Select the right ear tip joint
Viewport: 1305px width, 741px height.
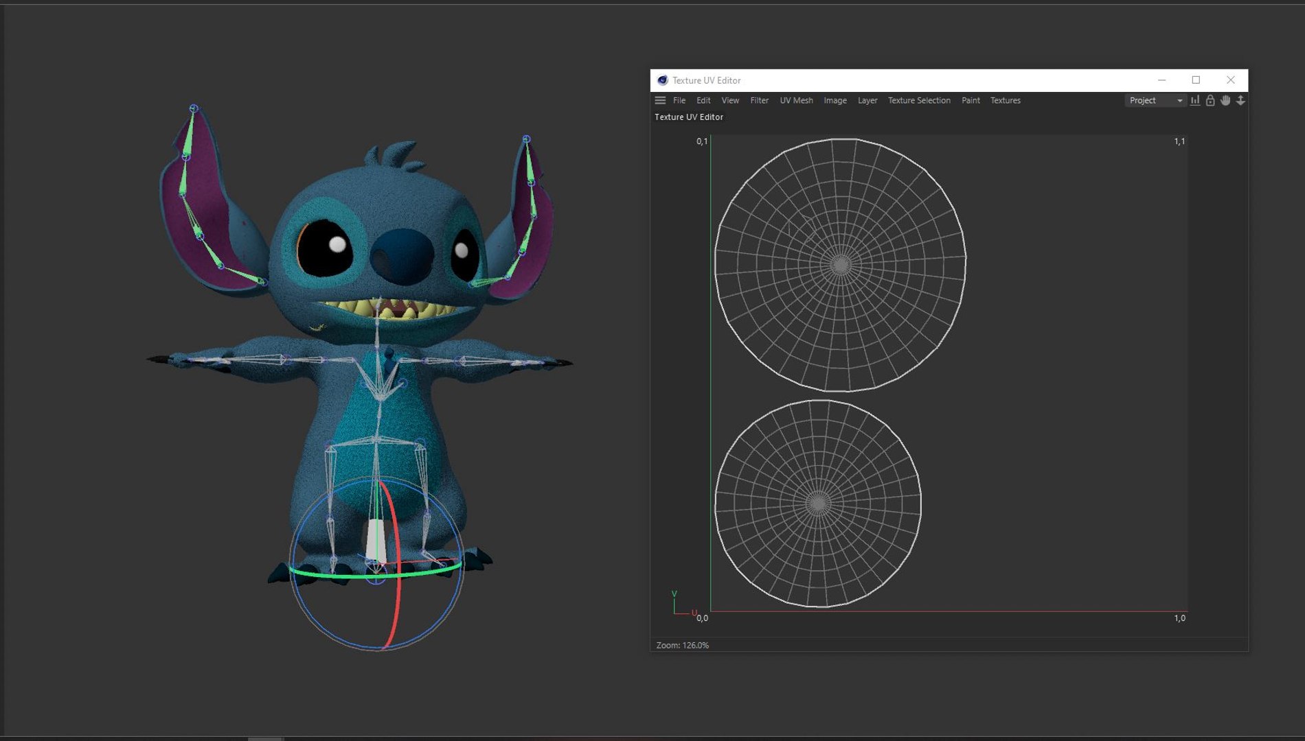coord(526,139)
